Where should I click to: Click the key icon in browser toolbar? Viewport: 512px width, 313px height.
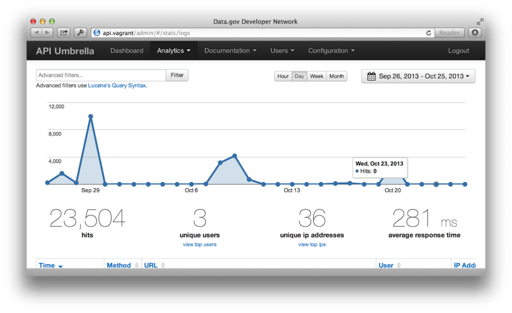pos(80,32)
